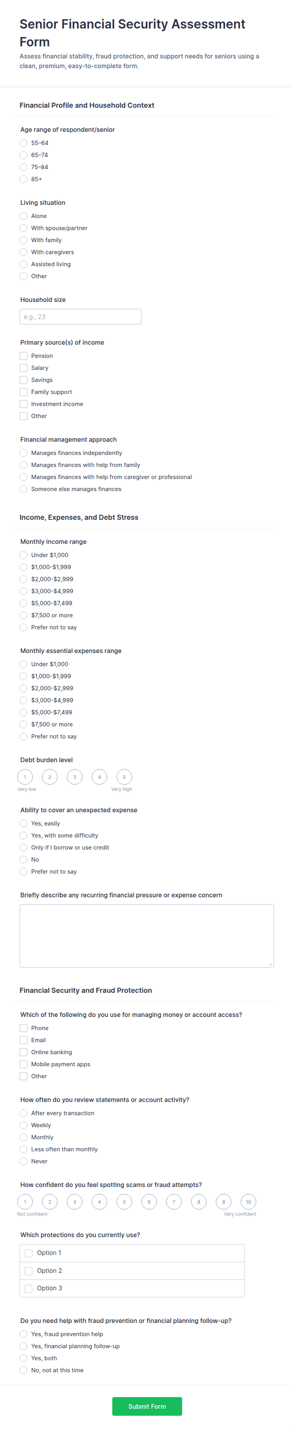Check the 'Option 2' protection checkbox
The width and height of the screenshot is (291, 1431).
pos(28,1270)
